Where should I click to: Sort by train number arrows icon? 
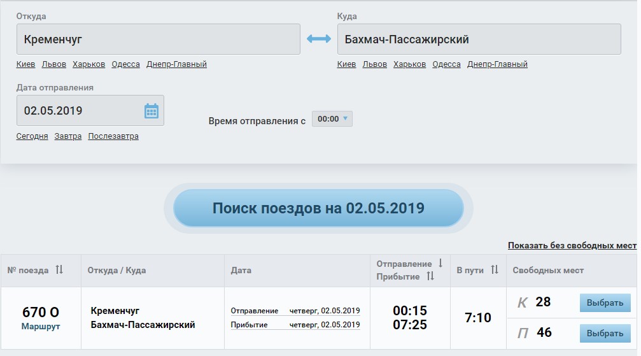(59, 270)
